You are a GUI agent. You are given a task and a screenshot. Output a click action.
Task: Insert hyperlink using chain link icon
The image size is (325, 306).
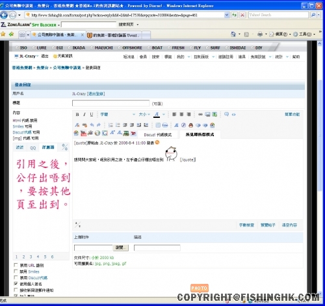point(200,114)
